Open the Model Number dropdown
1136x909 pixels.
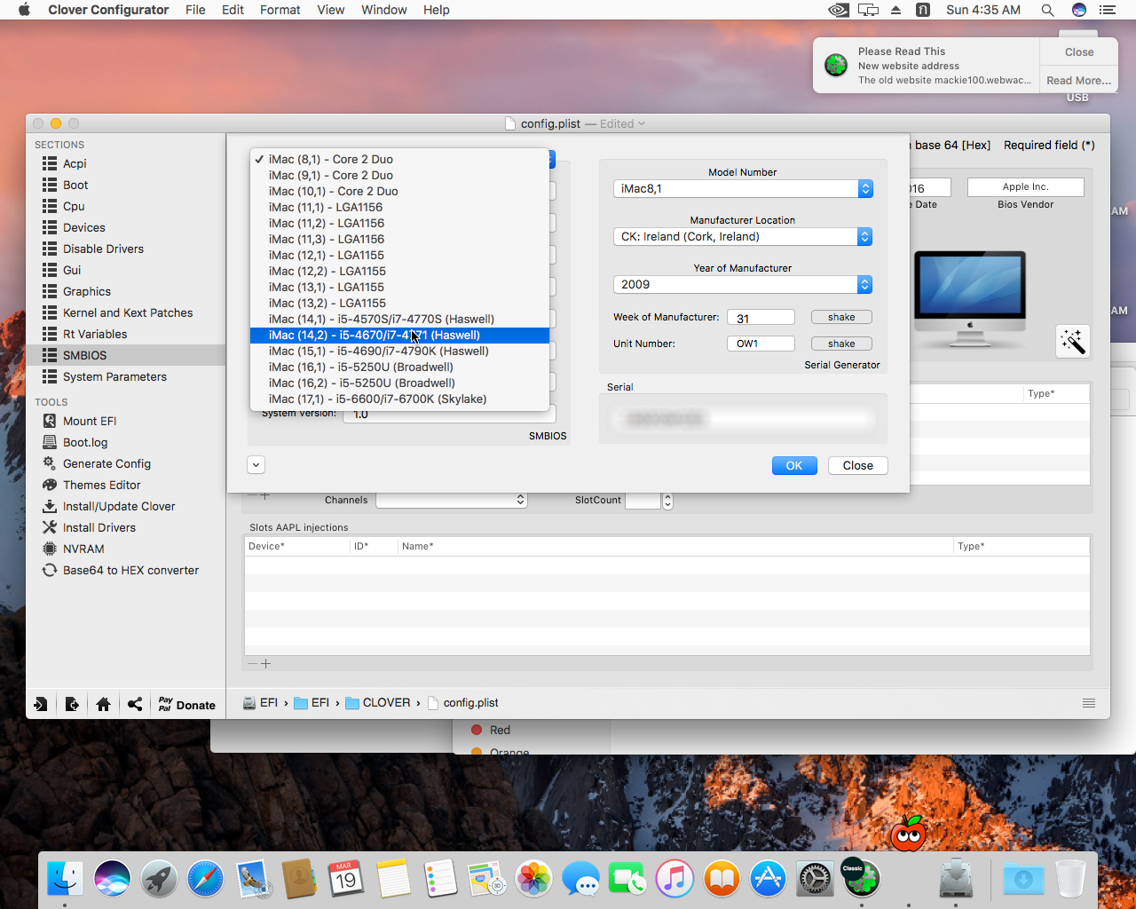point(743,188)
